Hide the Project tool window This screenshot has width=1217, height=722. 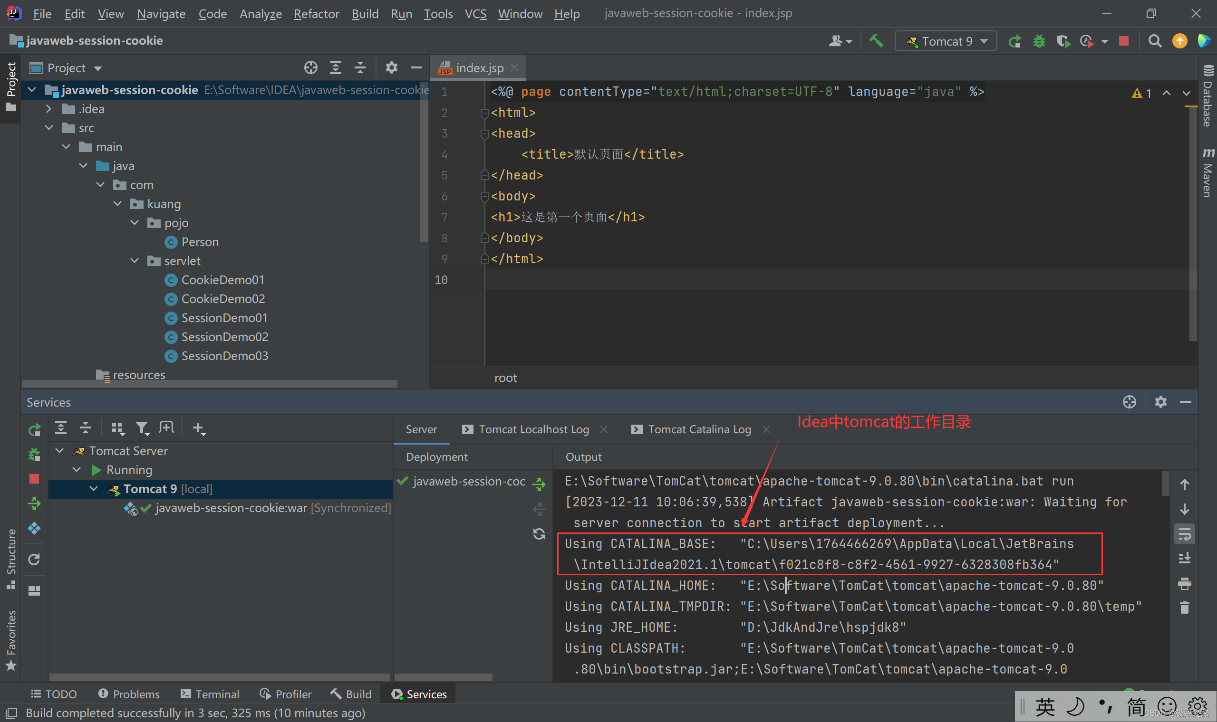point(416,67)
